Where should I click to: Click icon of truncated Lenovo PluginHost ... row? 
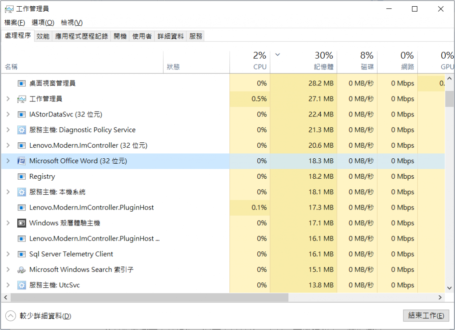click(x=21, y=239)
